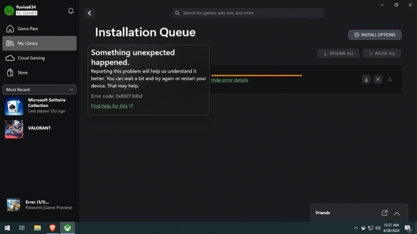Open the volume tray icon
This screenshot has height=234, width=417.
pyautogui.click(x=378, y=228)
